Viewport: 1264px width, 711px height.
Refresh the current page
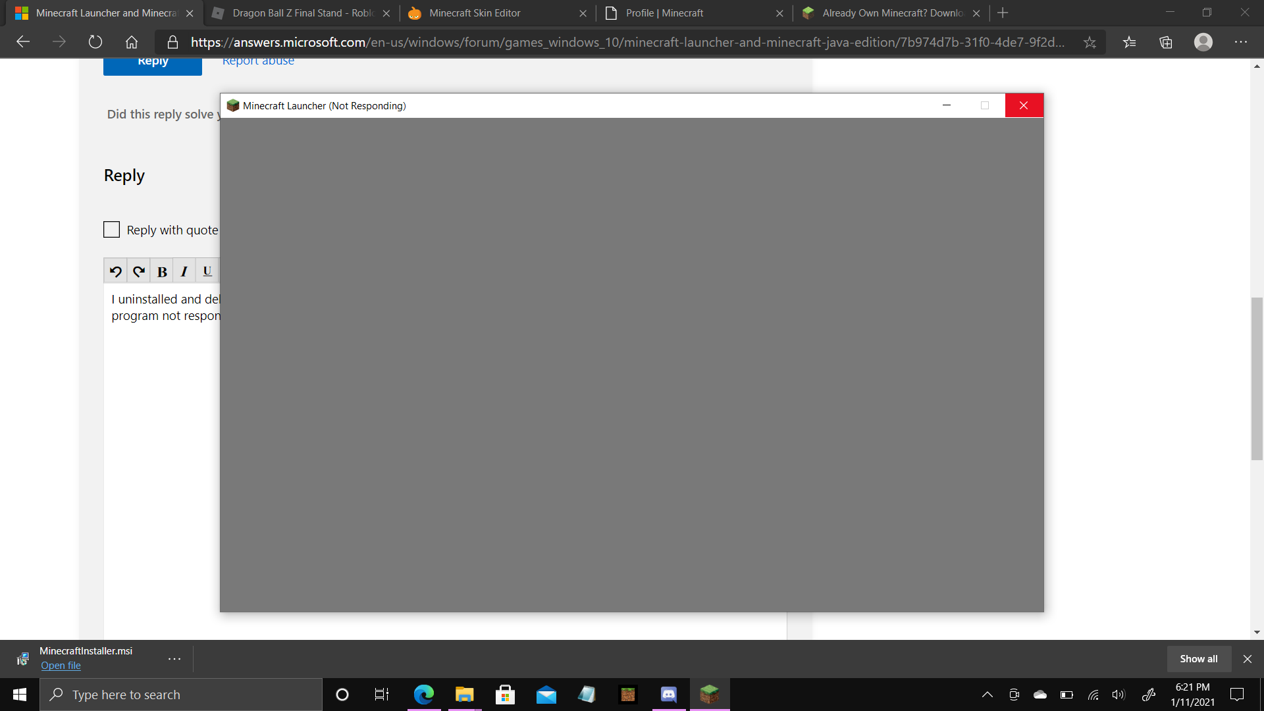(x=95, y=42)
